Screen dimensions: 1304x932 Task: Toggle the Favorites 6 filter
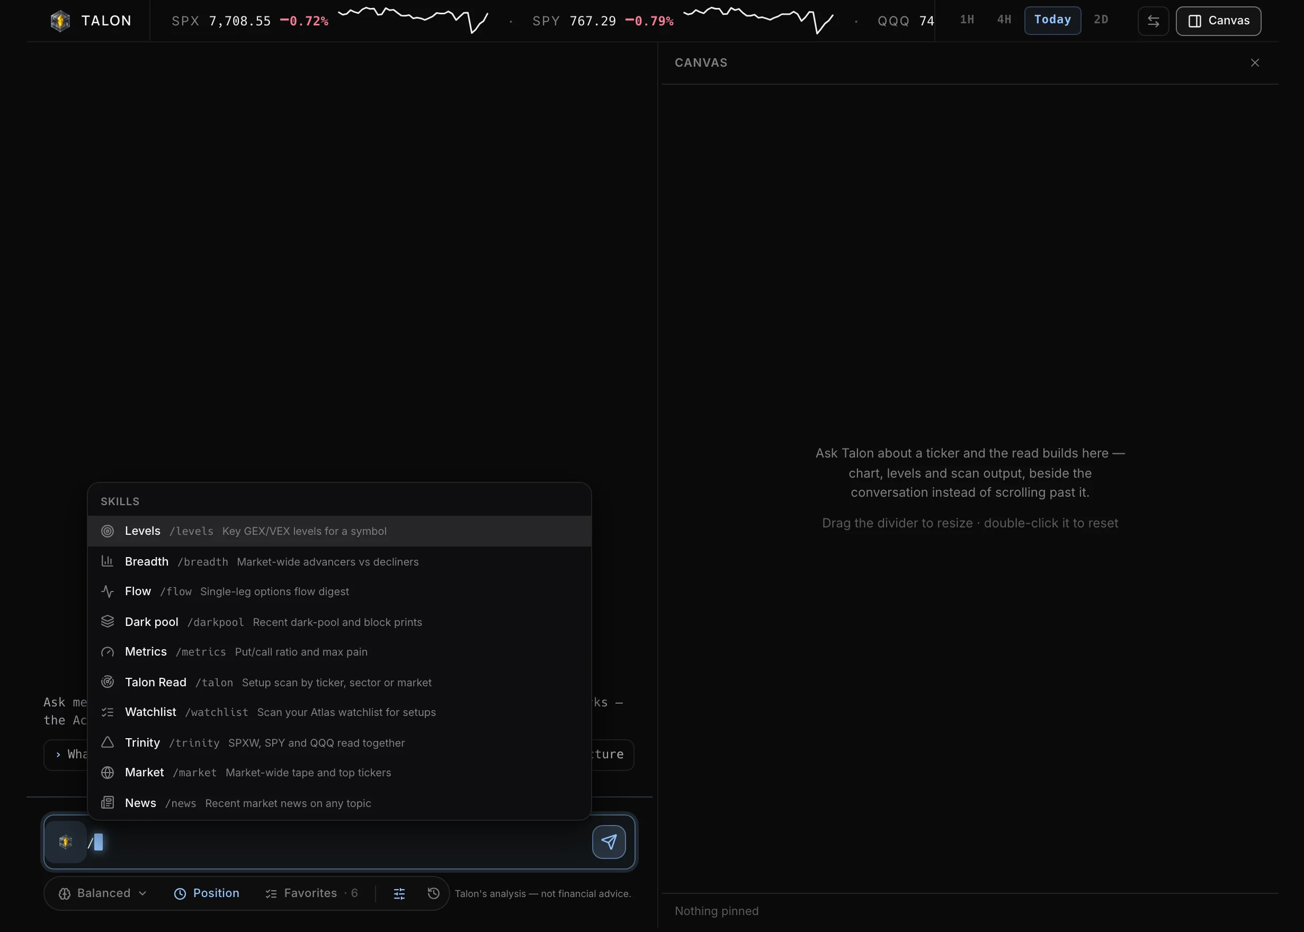click(x=311, y=893)
